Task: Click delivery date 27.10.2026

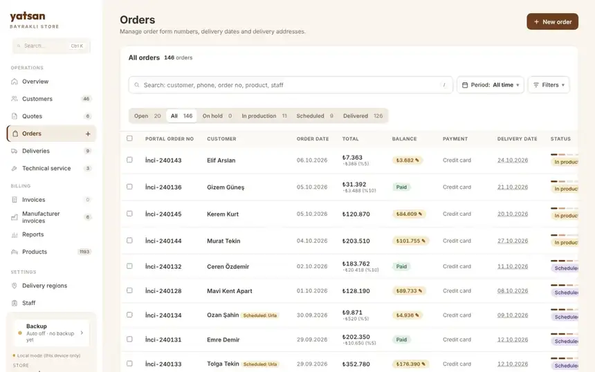Action: tap(512, 241)
